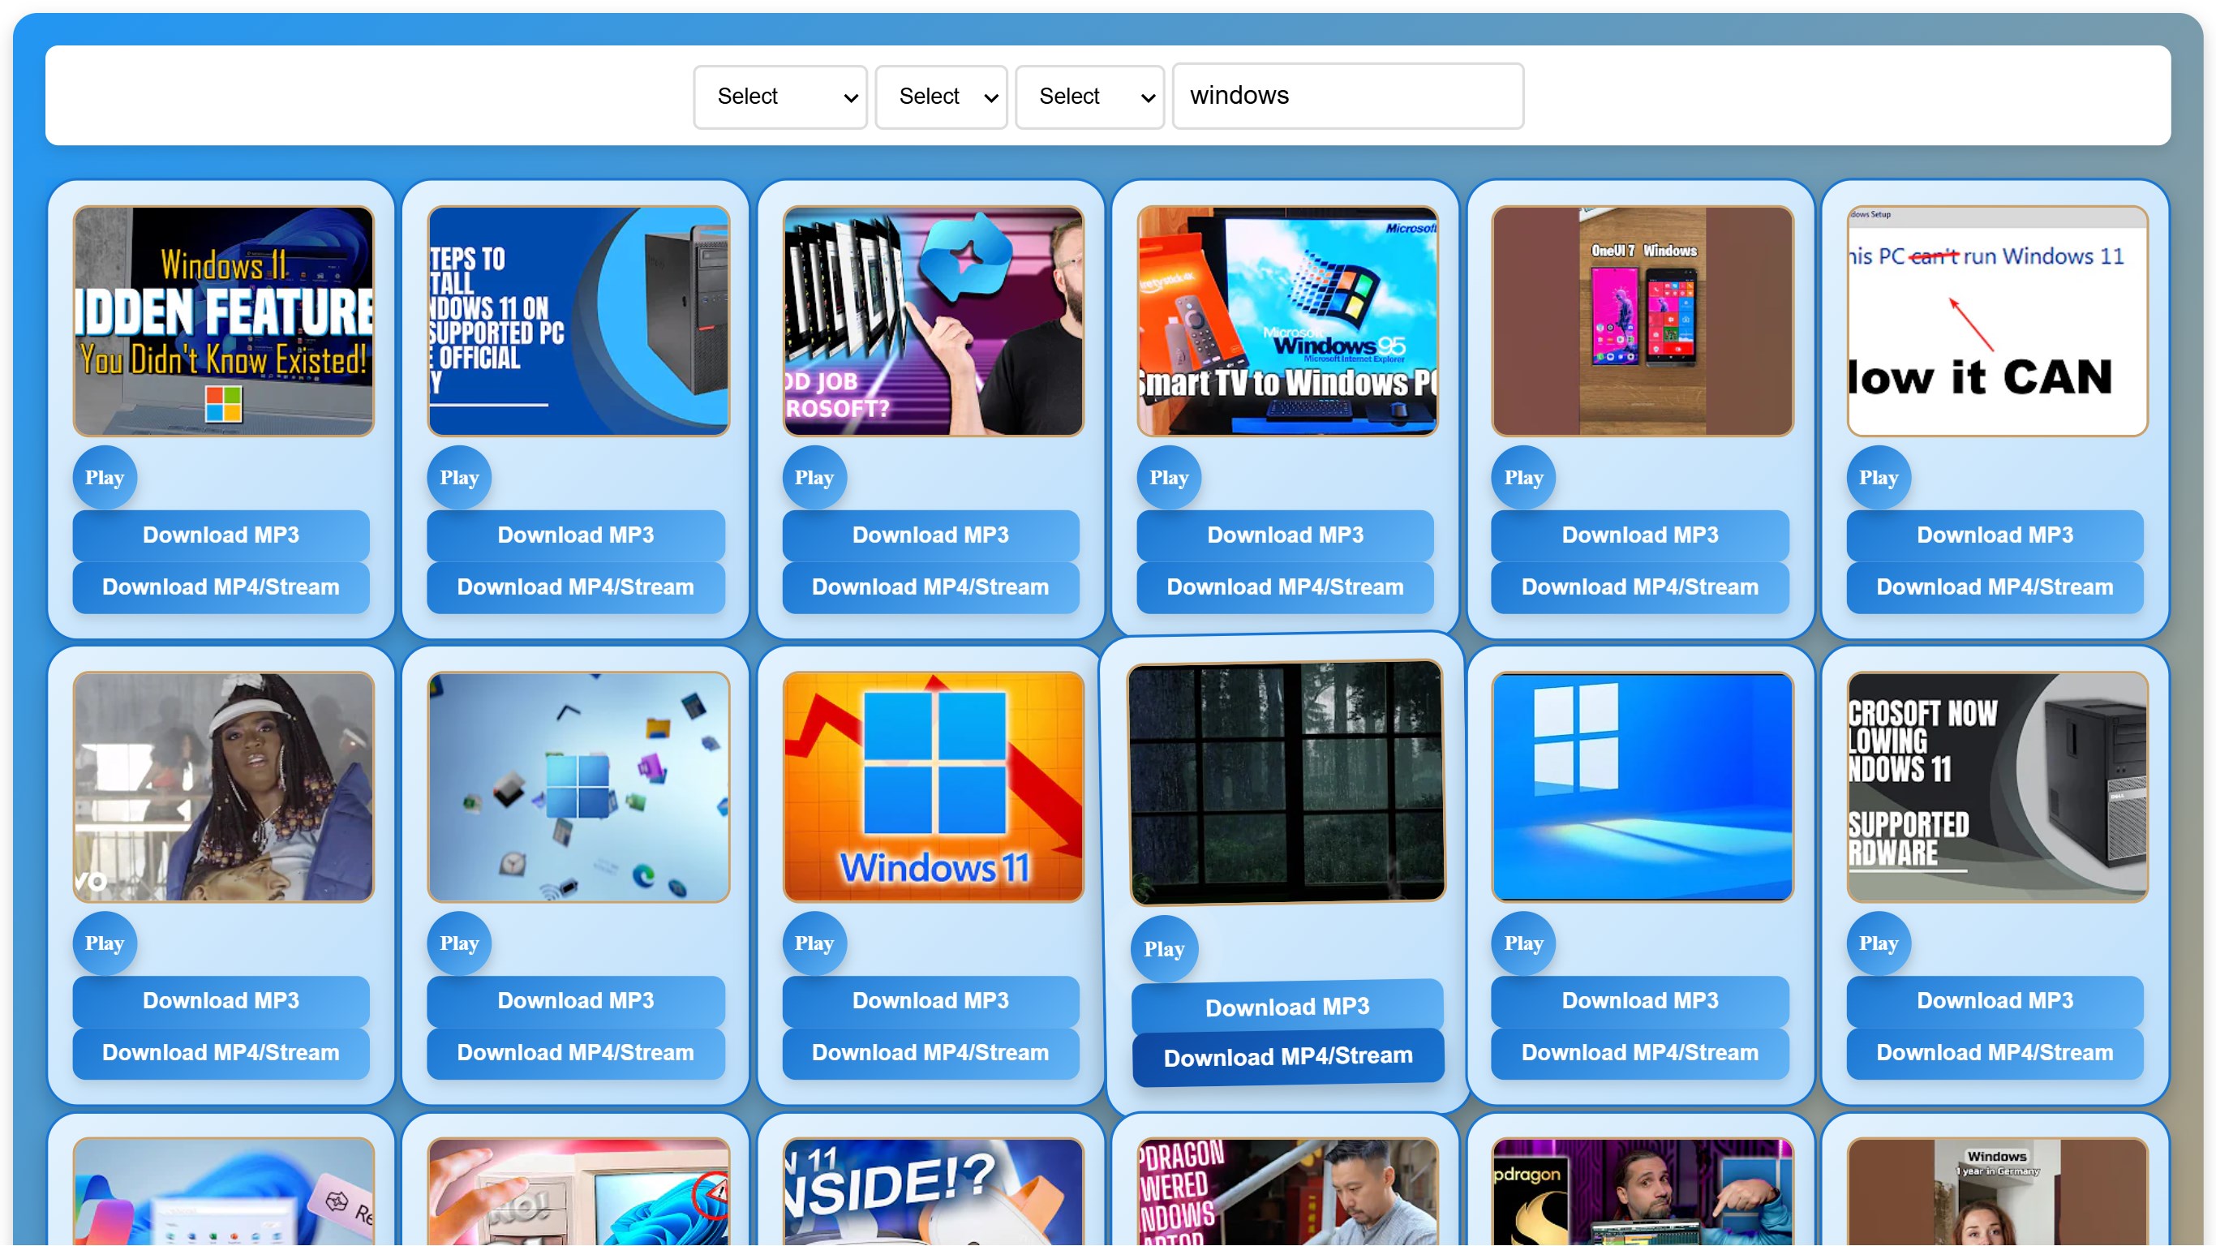Open the second Select dropdown
The height and width of the screenshot is (1246, 2216).
click(940, 97)
